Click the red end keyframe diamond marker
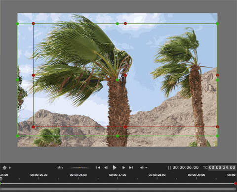The height and width of the screenshot is (192, 237). [236, 183]
